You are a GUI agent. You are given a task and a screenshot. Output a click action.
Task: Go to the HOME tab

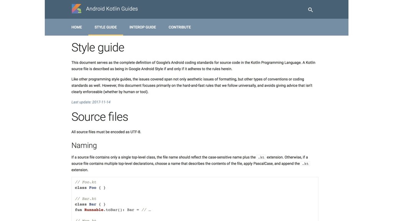(x=77, y=27)
